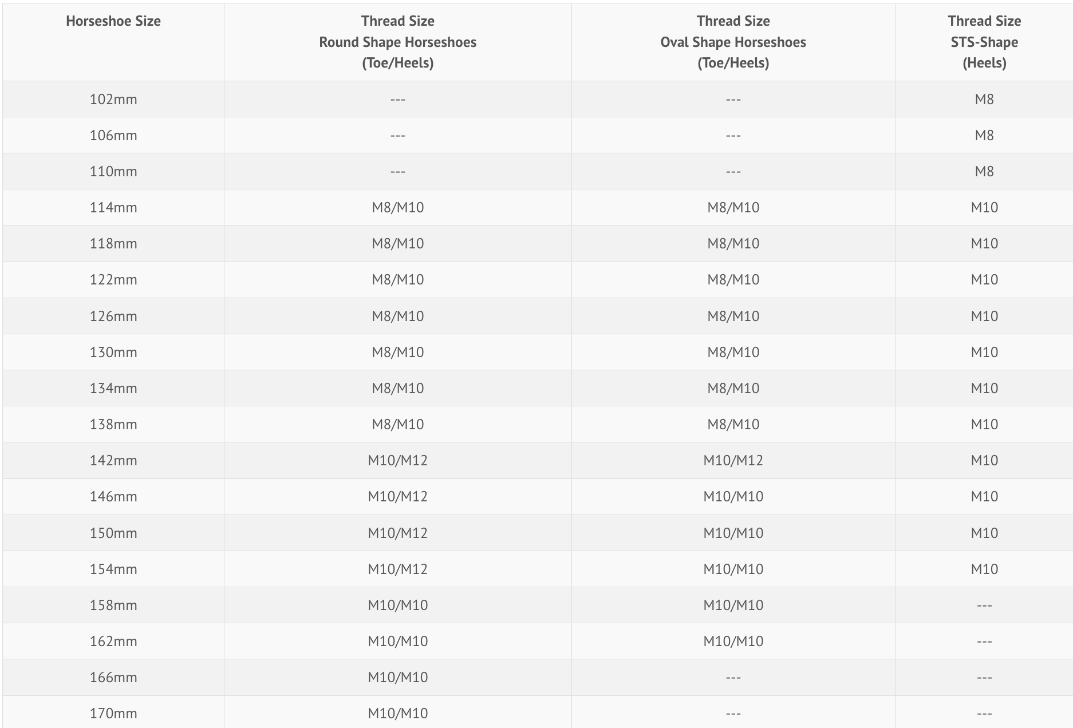Click the STS-Shape M10 cell for 154mm
The width and height of the screenshot is (1073, 728).
pyautogui.click(x=984, y=569)
